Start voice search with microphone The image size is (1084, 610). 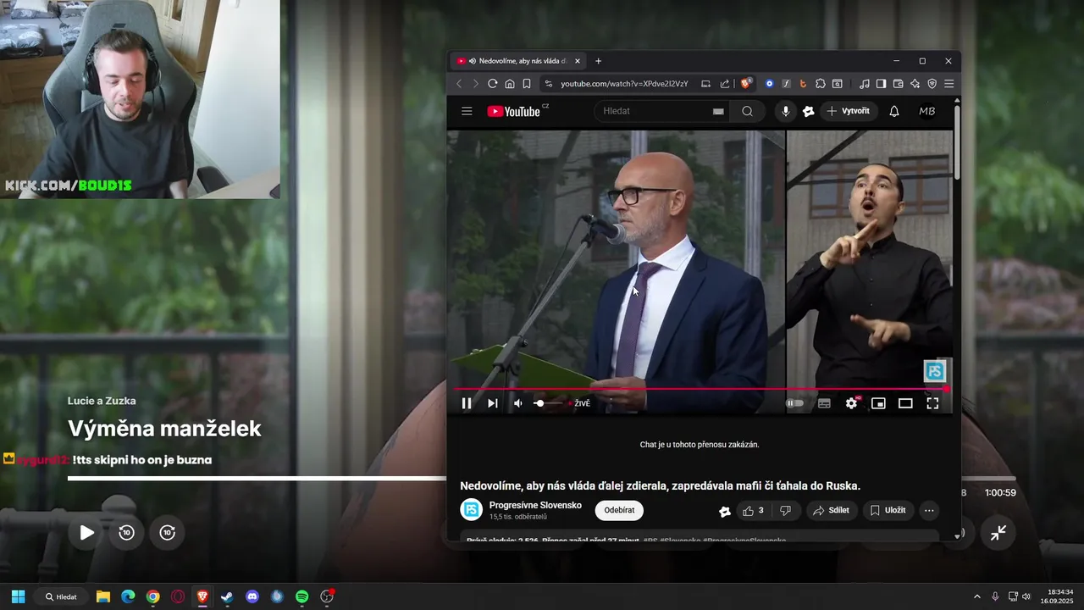pos(785,111)
